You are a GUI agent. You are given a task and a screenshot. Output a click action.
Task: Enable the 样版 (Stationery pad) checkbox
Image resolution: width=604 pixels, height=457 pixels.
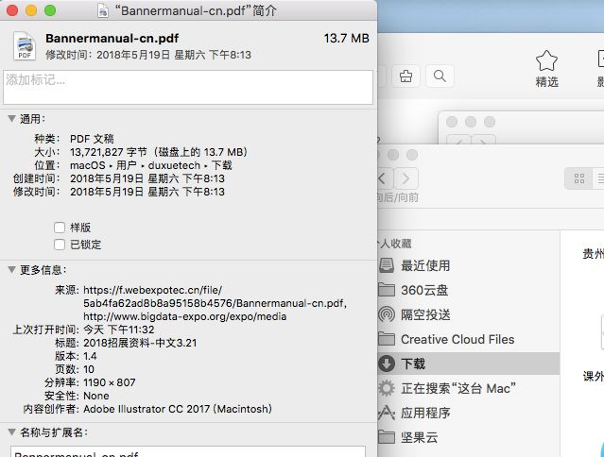pos(60,228)
